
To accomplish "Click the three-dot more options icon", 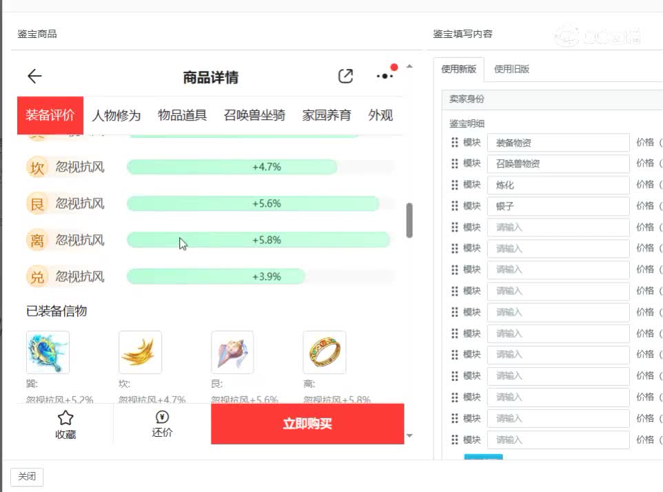I will (x=384, y=76).
